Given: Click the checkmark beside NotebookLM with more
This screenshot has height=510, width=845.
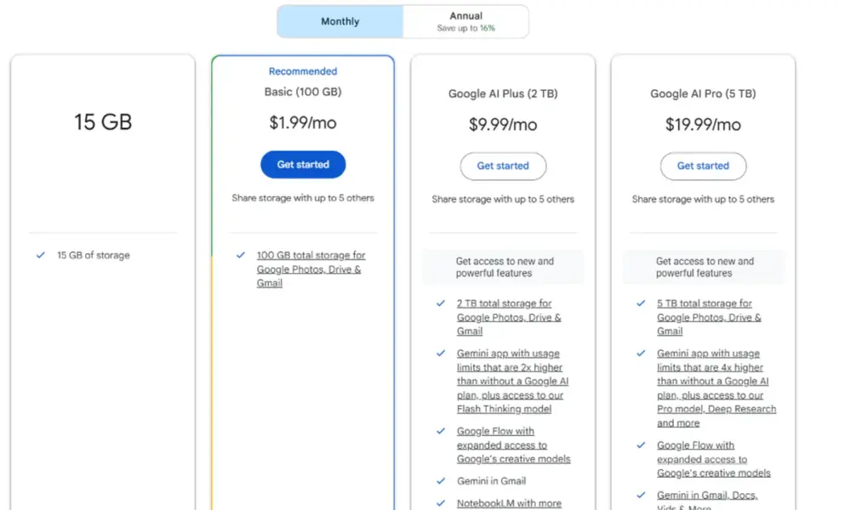Looking at the screenshot, I should 441,503.
